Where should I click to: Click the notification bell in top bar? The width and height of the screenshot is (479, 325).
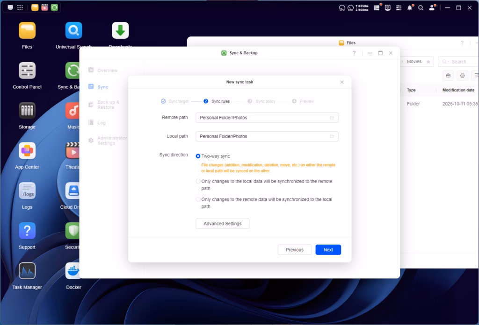pos(410,8)
